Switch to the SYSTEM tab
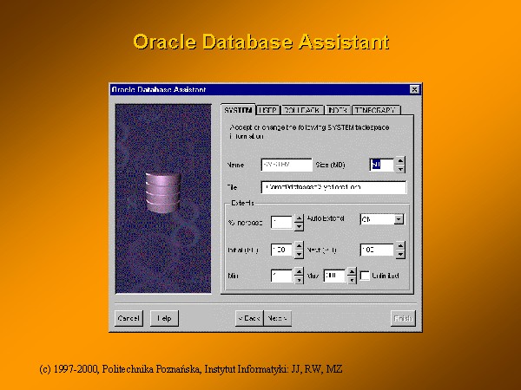The height and width of the screenshot is (390, 521). point(238,110)
